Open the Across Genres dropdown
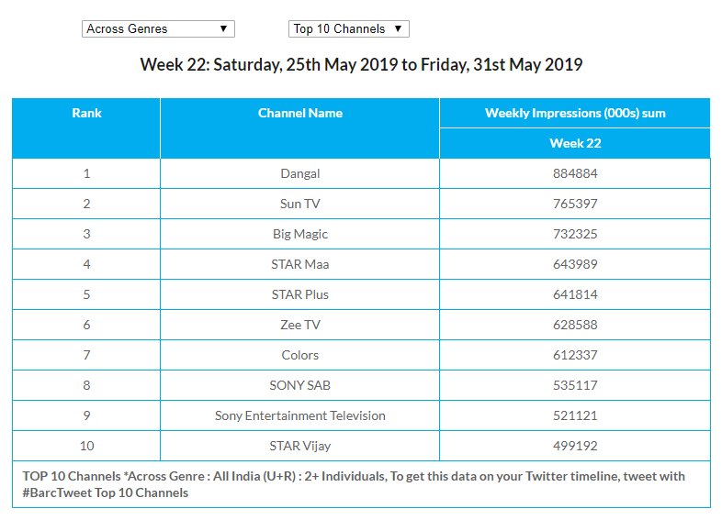Viewport: 722px width, 520px height. point(158,29)
